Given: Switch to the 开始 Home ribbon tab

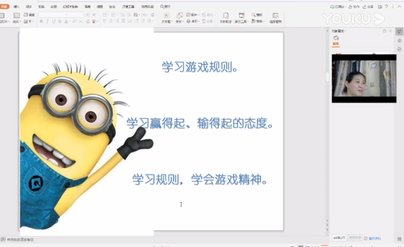Looking at the screenshot, I should 4,6.
